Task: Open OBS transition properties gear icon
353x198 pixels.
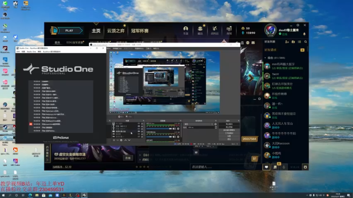Action: pyautogui.click(x=215, y=124)
